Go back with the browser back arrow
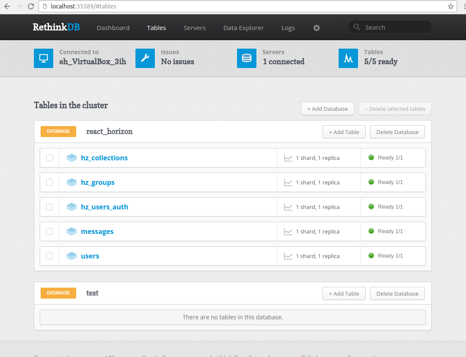This screenshot has height=357, width=466. pyautogui.click(x=7, y=6)
